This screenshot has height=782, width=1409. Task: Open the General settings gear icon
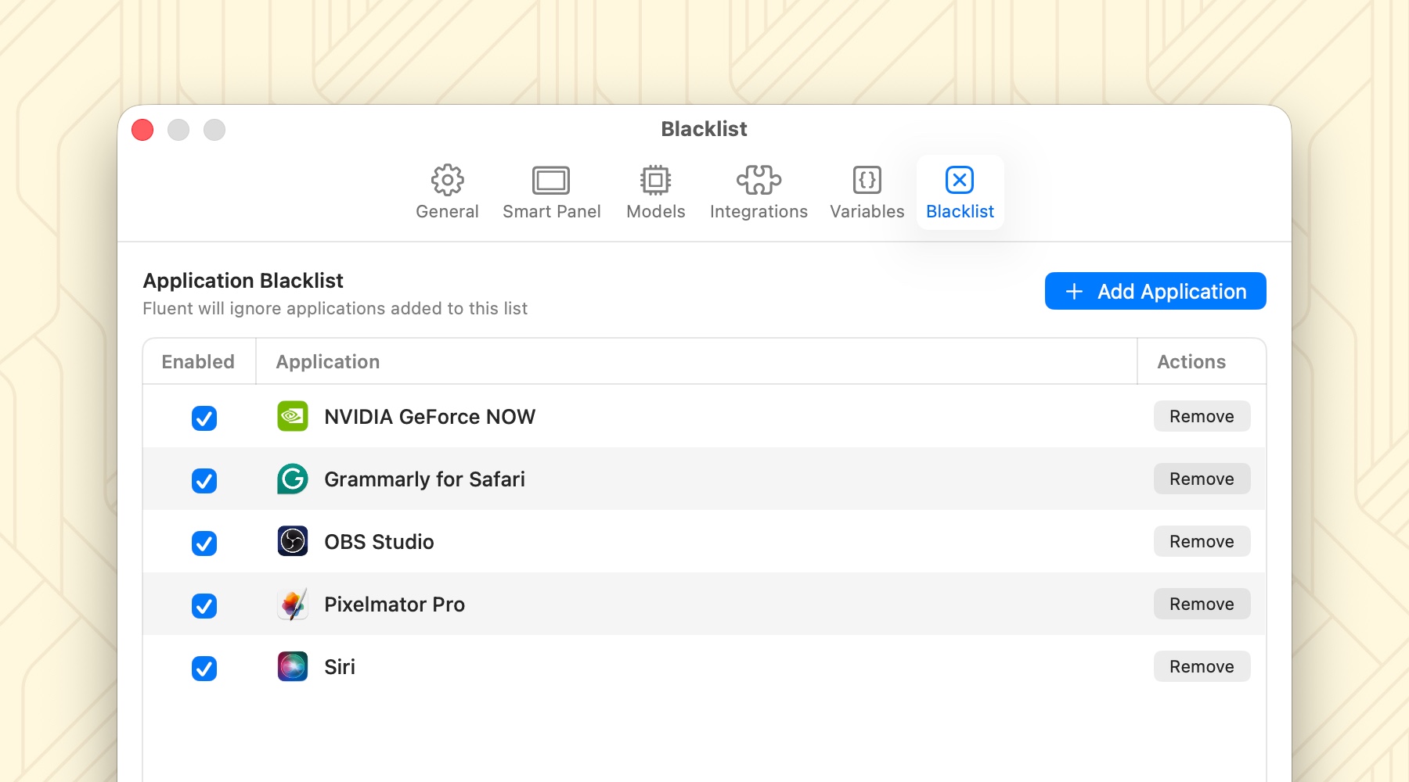[x=447, y=180]
